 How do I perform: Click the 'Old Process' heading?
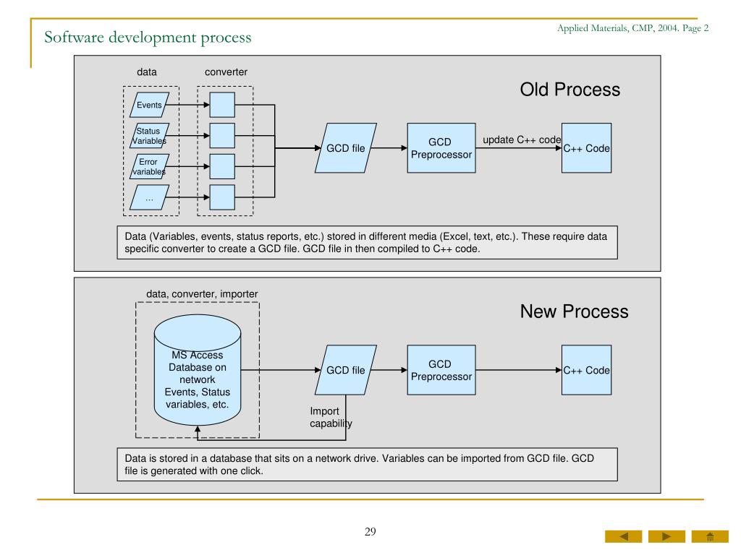pos(570,89)
